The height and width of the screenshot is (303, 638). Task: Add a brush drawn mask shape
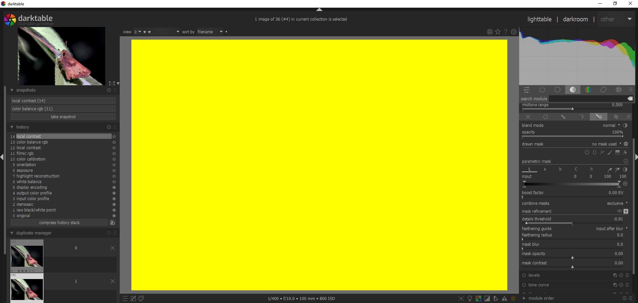coord(610,152)
